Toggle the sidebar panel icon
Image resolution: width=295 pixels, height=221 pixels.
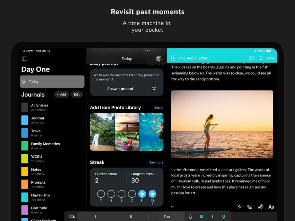[x=25, y=59]
